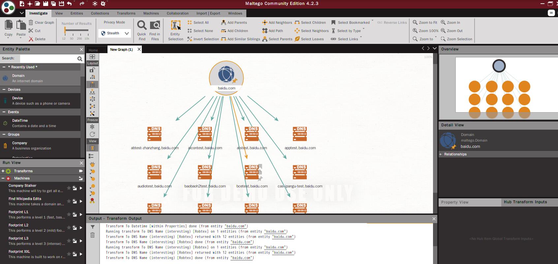Open the Import | Export ribbon tab
The image size is (558, 264).
tap(208, 13)
